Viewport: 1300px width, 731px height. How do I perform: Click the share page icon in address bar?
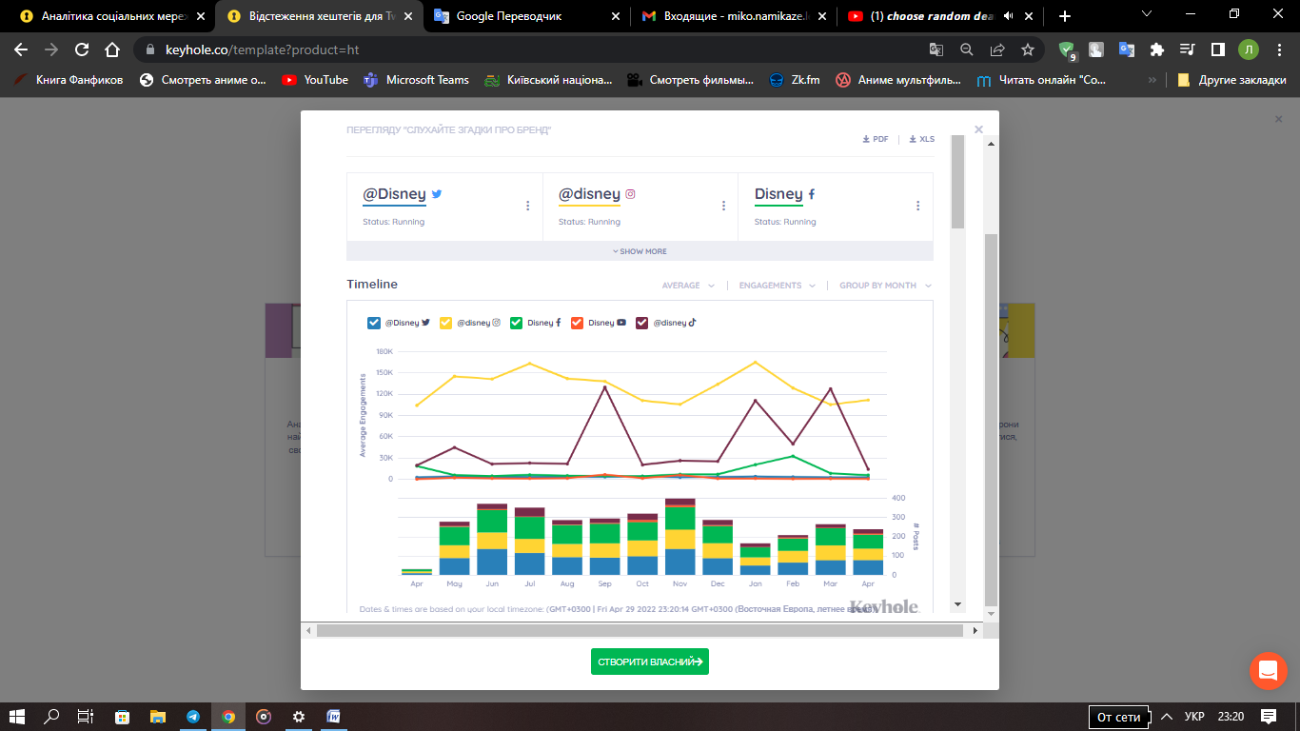click(x=997, y=49)
